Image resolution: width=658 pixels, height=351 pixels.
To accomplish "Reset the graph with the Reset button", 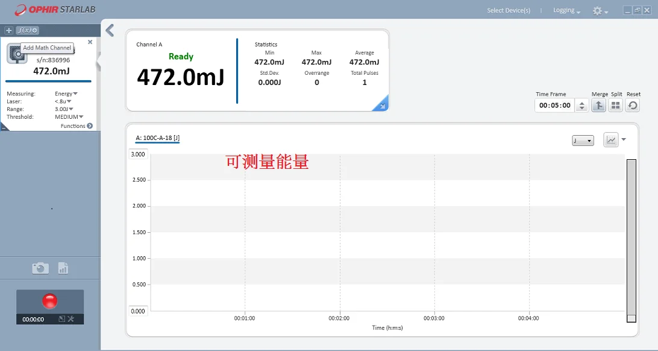I will [633, 106].
